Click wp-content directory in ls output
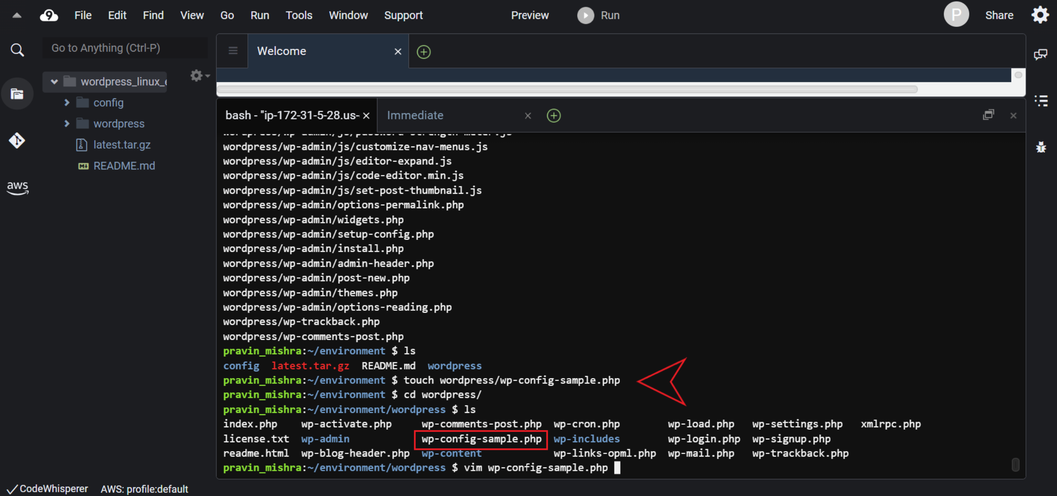This screenshot has width=1057, height=496. click(x=451, y=454)
